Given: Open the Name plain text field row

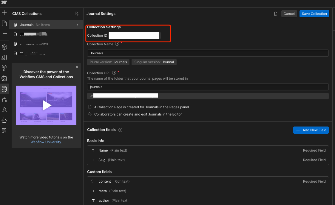Looking at the screenshot, I should coord(208,150).
